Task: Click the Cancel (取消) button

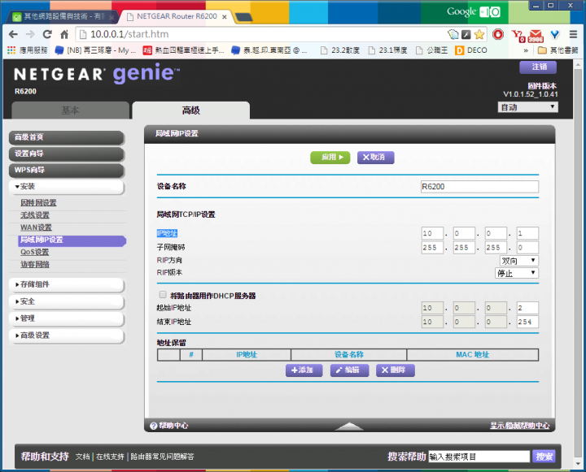Action: [x=375, y=158]
